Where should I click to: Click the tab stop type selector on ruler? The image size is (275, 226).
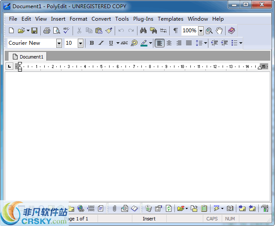tap(9, 66)
